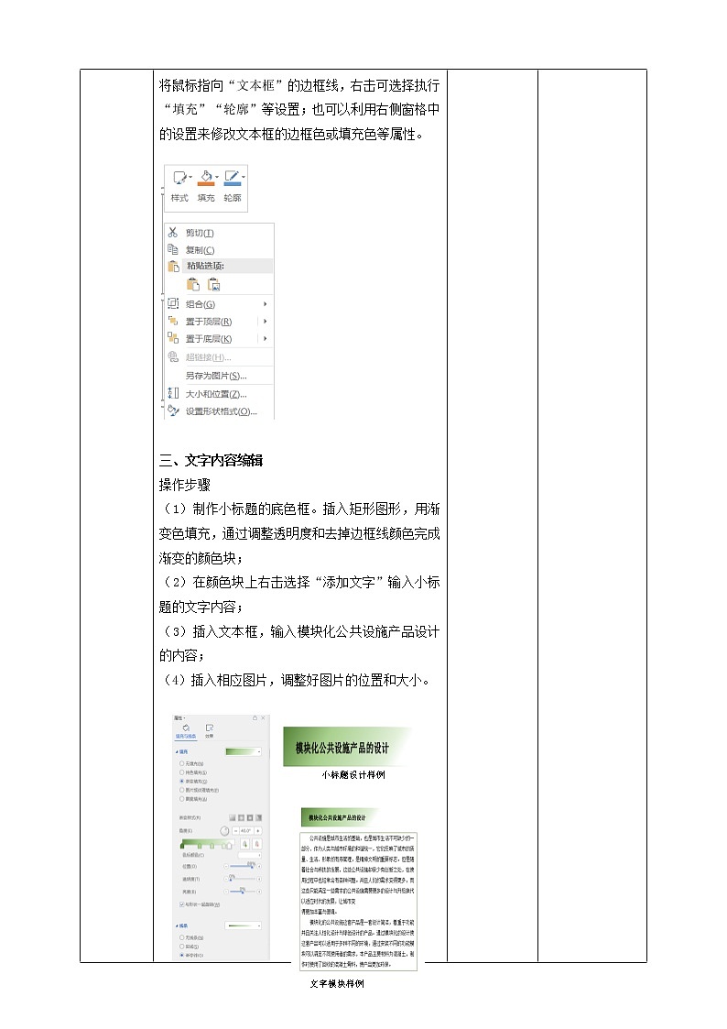Collapse the 线条 section triangle
This screenshot has height=1029, width=727.
(177, 926)
